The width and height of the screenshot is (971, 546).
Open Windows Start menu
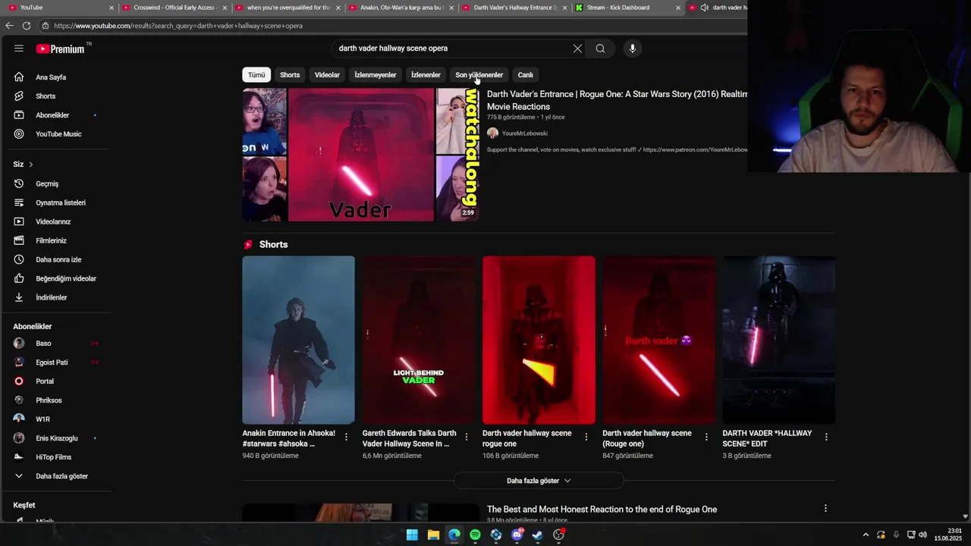point(412,535)
